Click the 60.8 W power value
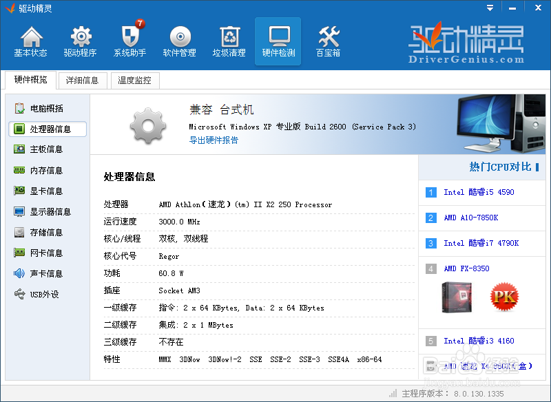Viewport: 551px width, 402px height. (171, 273)
